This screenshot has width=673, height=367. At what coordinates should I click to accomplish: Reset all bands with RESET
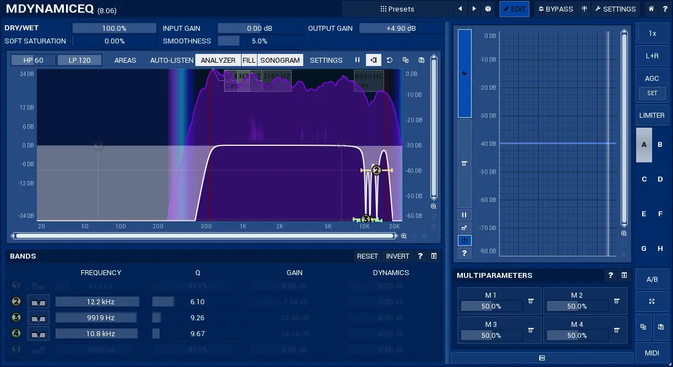pyautogui.click(x=368, y=256)
